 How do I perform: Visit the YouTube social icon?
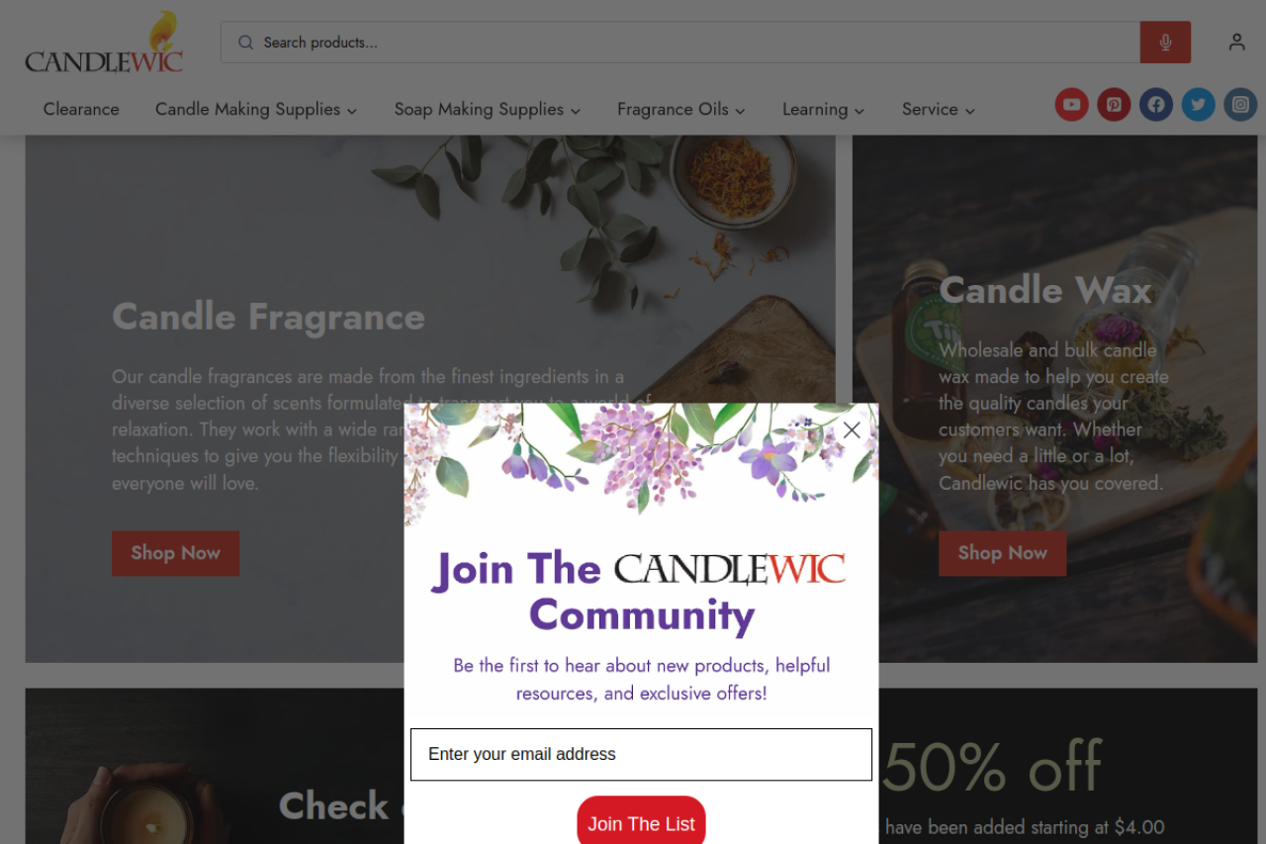pyautogui.click(x=1071, y=105)
